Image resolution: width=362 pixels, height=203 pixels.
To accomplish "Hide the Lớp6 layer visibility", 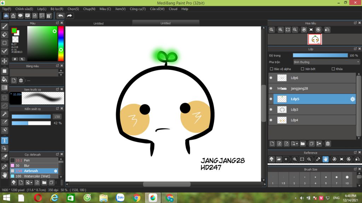I will (271, 78).
